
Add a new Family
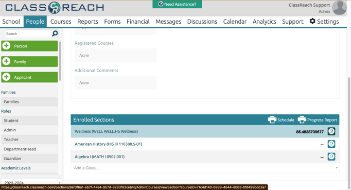(29, 62)
